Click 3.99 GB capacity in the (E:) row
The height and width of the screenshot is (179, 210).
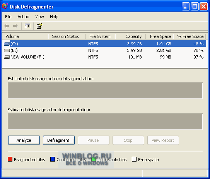(134, 50)
